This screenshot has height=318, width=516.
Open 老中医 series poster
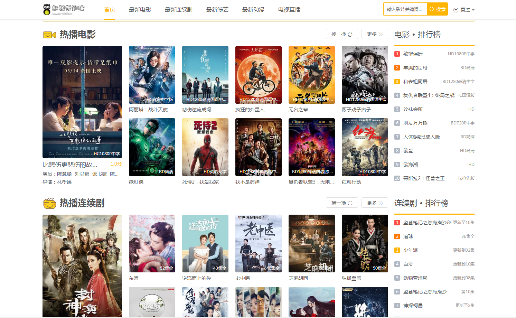click(x=259, y=243)
